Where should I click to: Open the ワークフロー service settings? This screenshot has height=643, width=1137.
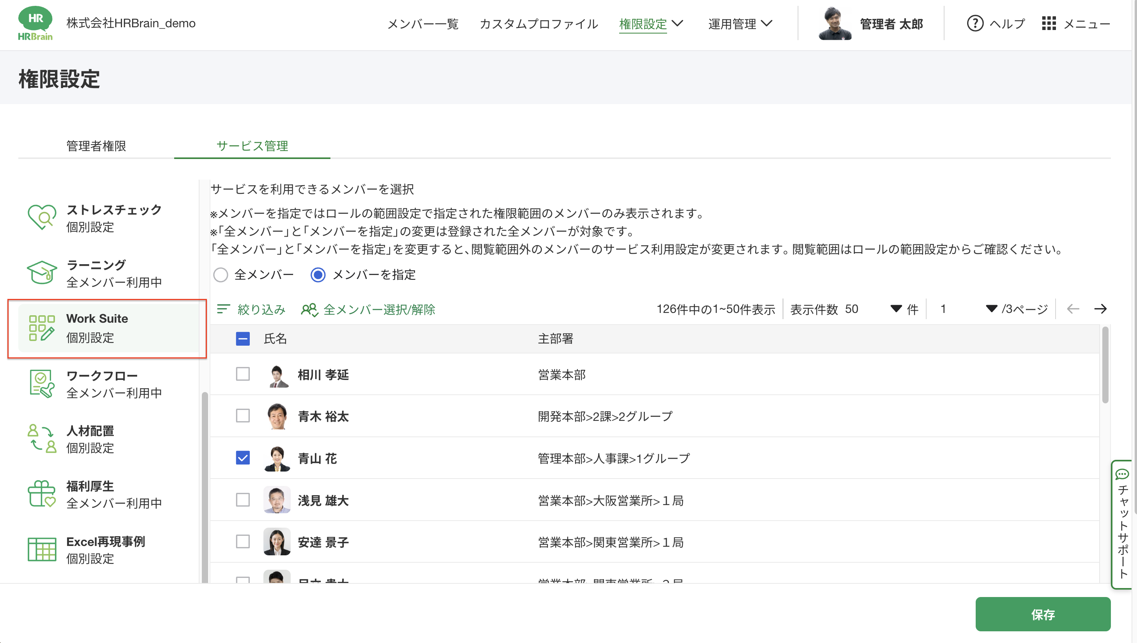tap(42, 383)
